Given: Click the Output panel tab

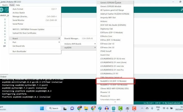Looking at the screenshot, I should pos(3,77).
